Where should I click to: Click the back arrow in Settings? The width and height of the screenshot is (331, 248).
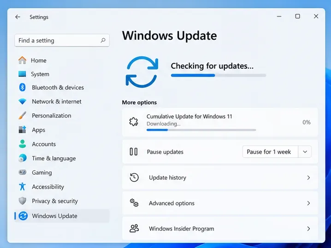click(x=18, y=17)
